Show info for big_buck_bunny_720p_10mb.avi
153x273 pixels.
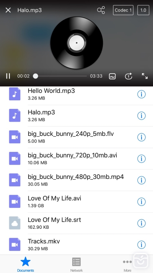click(142, 159)
